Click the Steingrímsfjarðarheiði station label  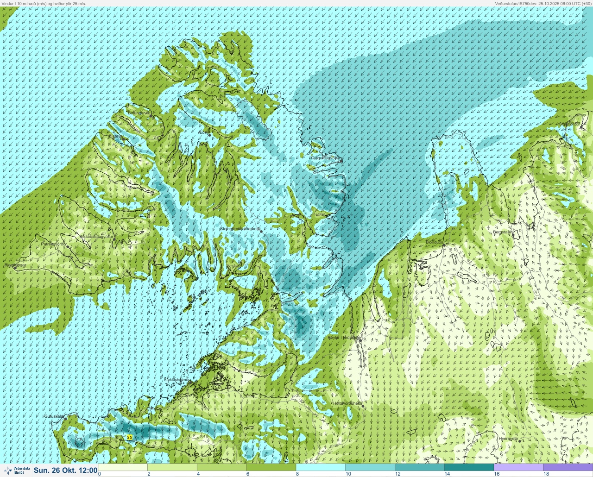pyautogui.click(x=240, y=229)
